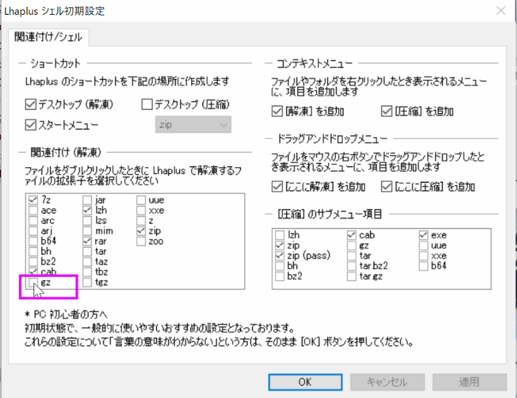The width and height of the screenshot is (517, 398).
Task: Check tar in association list
Action: tap(87, 251)
